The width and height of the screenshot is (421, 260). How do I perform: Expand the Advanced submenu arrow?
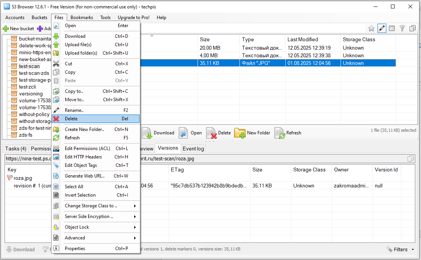pyautogui.click(x=135, y=238)
